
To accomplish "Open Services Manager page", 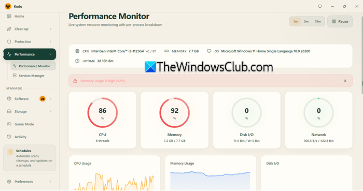I will tap(33, 76).
